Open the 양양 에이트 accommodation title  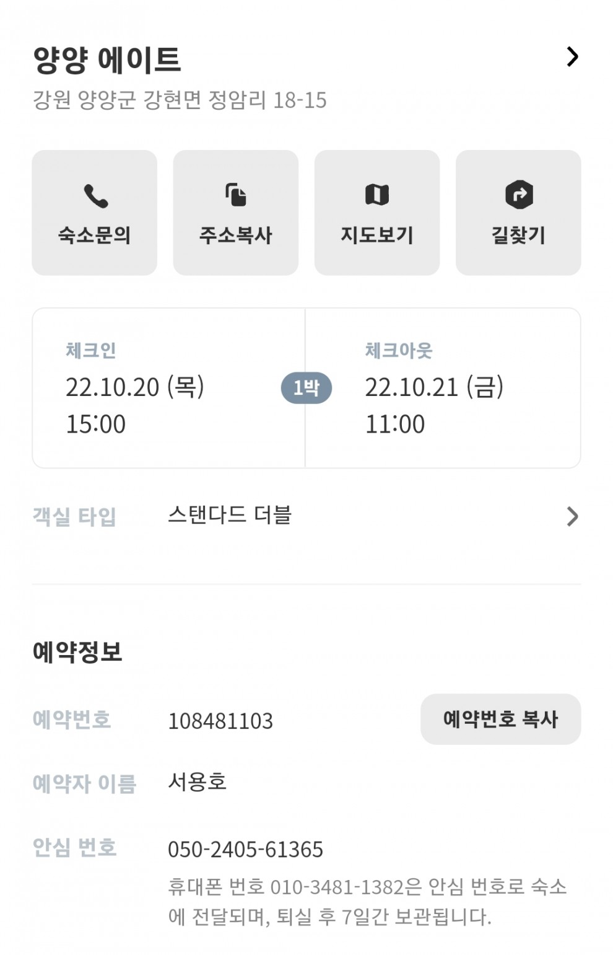107,60
